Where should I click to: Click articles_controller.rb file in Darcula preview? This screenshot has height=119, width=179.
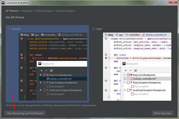coord(70,35)
